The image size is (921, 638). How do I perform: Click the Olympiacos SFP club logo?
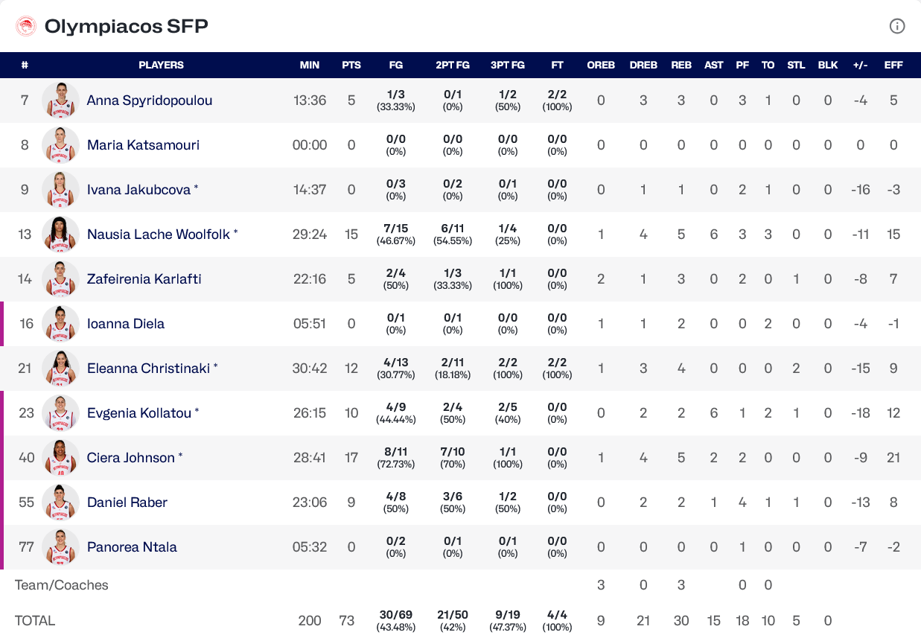(26, 27)
